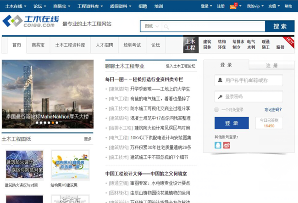Screen dimensions: 298x203
Task: Open the 暖通 category link
Action: (265, 42)
